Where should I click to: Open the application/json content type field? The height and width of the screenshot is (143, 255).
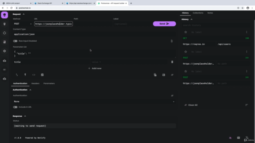[x=94, y=34]
